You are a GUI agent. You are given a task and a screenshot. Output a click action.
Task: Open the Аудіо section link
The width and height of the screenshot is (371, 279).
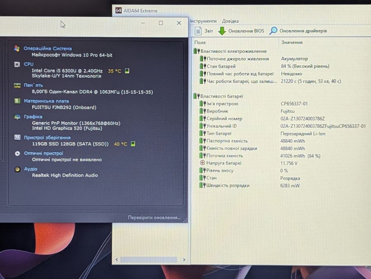[x=31, y=169]
